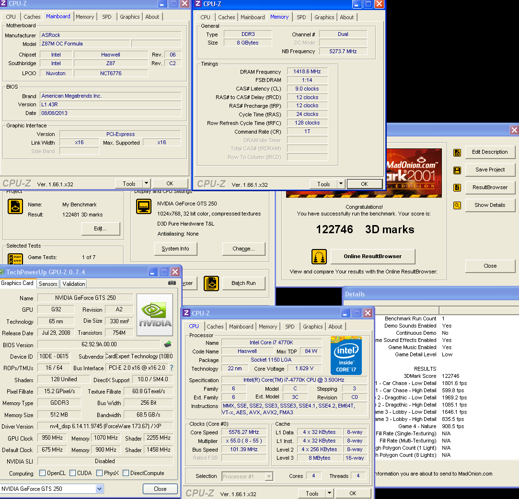
Task: Click the GPU Clock value 950 MHz
Action: pos(52,438)
